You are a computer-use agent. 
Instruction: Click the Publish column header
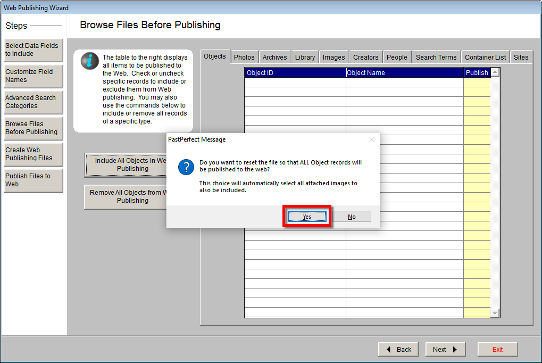click(x=477, y=73)
